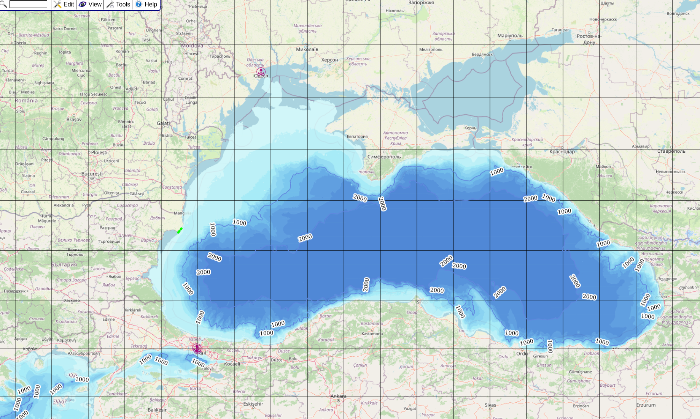Screen dimensions: 700x419
Task: Click the 'Армавир' city label
Action: [x=641, y=146]
